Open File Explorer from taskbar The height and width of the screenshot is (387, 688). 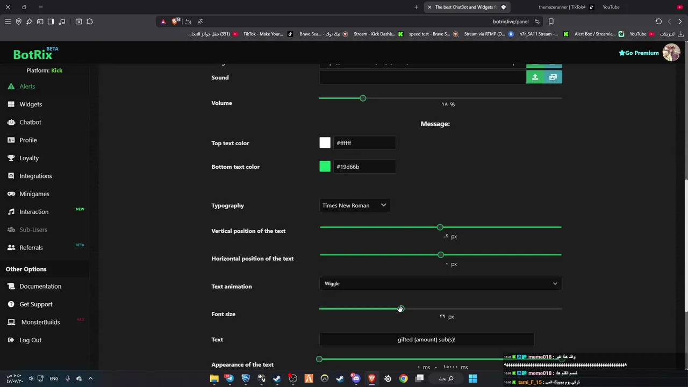coord(214,378)
